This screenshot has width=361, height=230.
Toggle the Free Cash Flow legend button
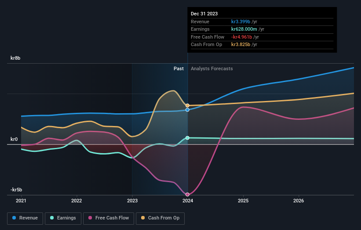109,218
